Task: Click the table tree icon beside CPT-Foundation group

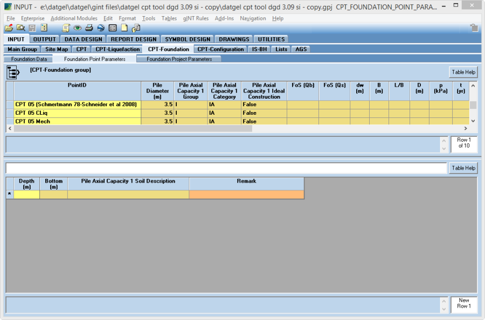Action: pyautogui.click(x=13, y=72)
